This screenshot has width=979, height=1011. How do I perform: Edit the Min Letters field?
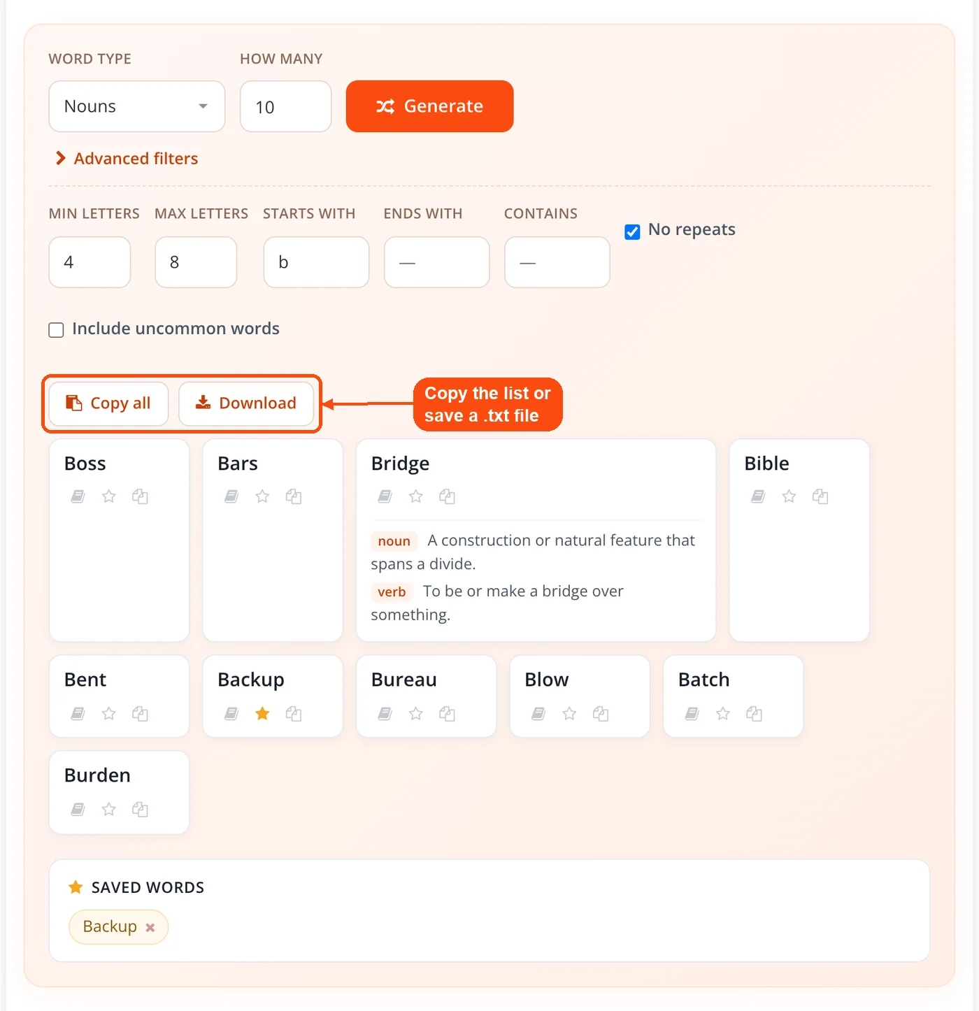point(90,262)
